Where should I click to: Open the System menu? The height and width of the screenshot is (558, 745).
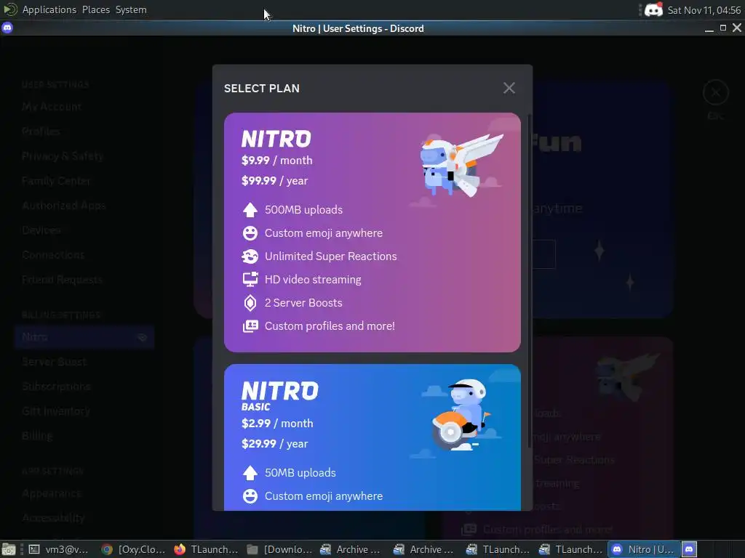tap(131, 9)
